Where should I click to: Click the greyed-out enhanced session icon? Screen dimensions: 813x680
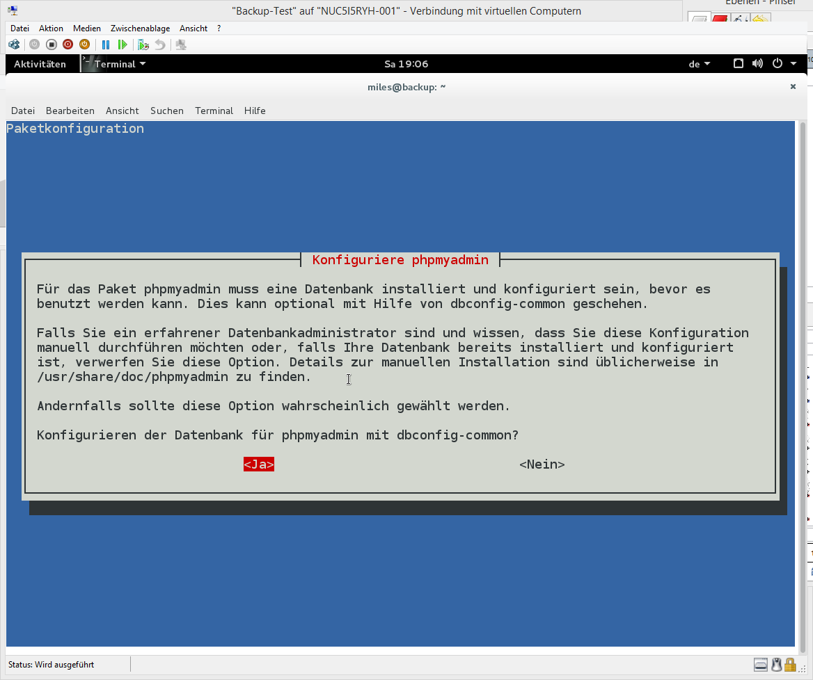181,44
